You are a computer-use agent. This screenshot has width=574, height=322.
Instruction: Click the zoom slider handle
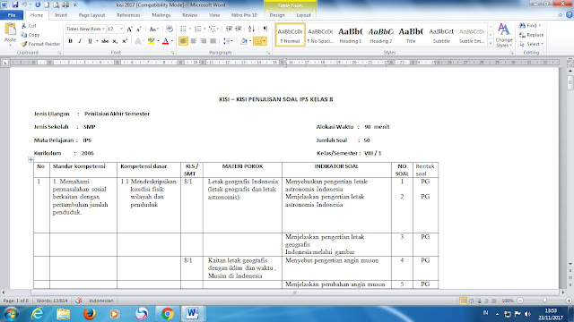tap(544, 301)
